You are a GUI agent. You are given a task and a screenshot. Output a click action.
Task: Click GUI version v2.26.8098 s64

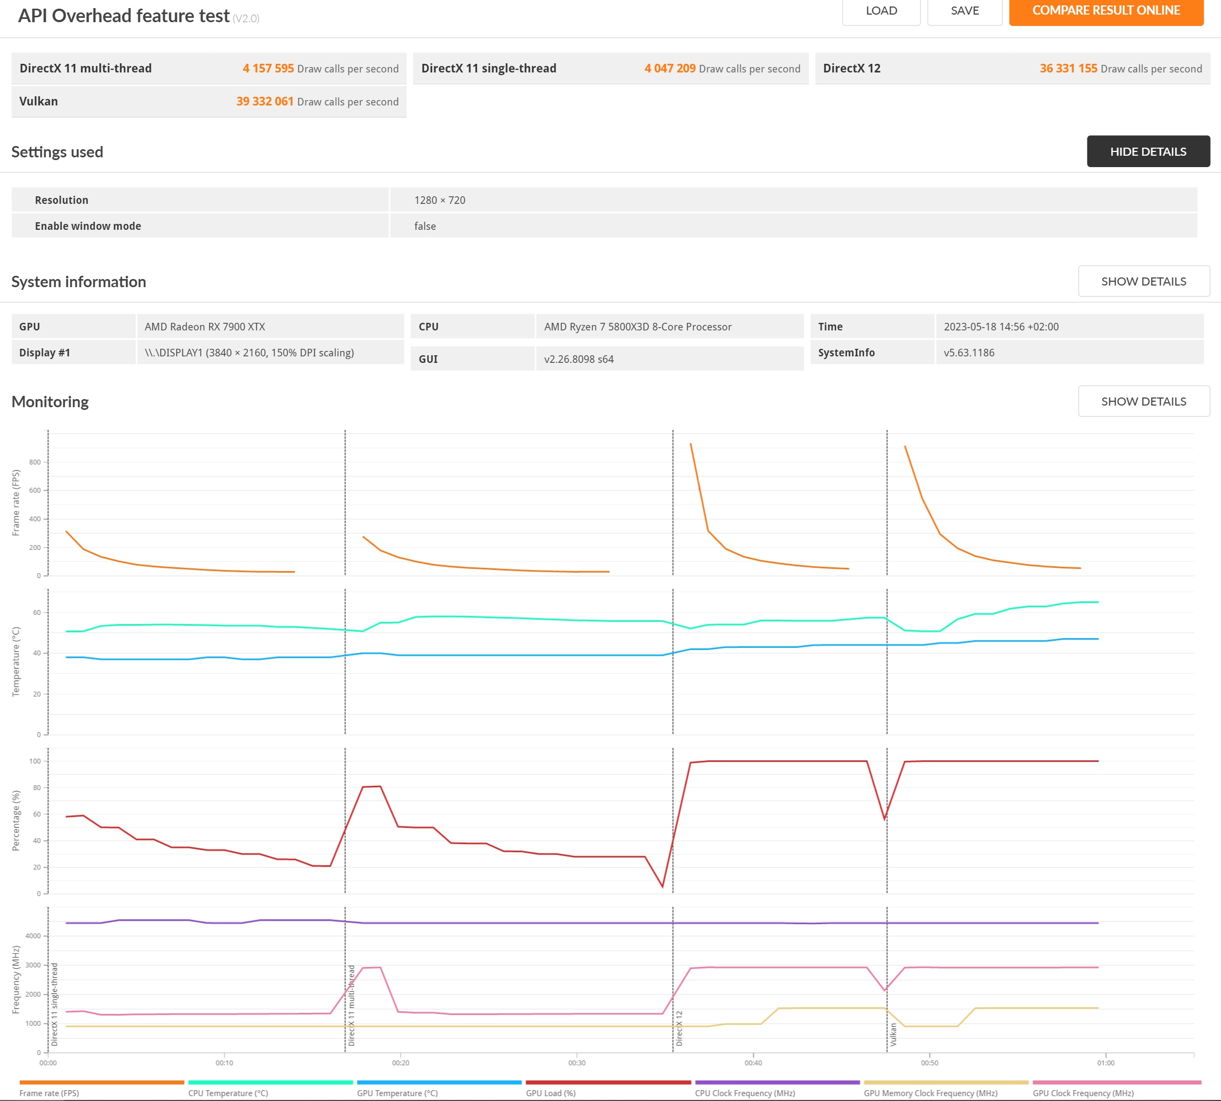[x=579, y=359]
